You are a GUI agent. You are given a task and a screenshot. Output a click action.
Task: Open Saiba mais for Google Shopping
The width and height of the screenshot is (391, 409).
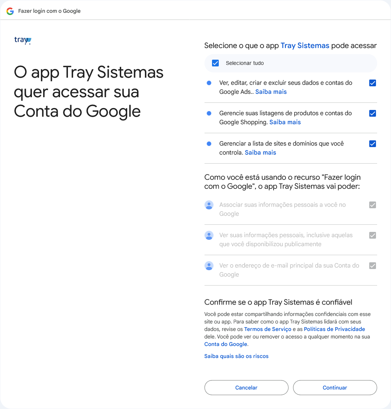point(285,122)
